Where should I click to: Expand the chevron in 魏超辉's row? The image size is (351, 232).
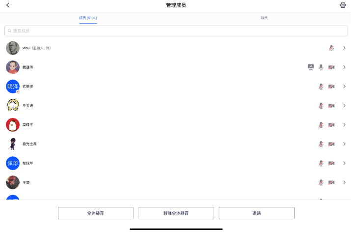344,67
